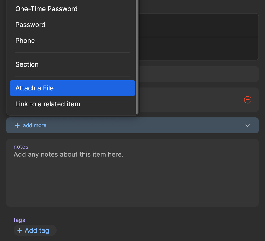Focus the second field in the upper card
The image size is (265, 241).
coord(198,49)
